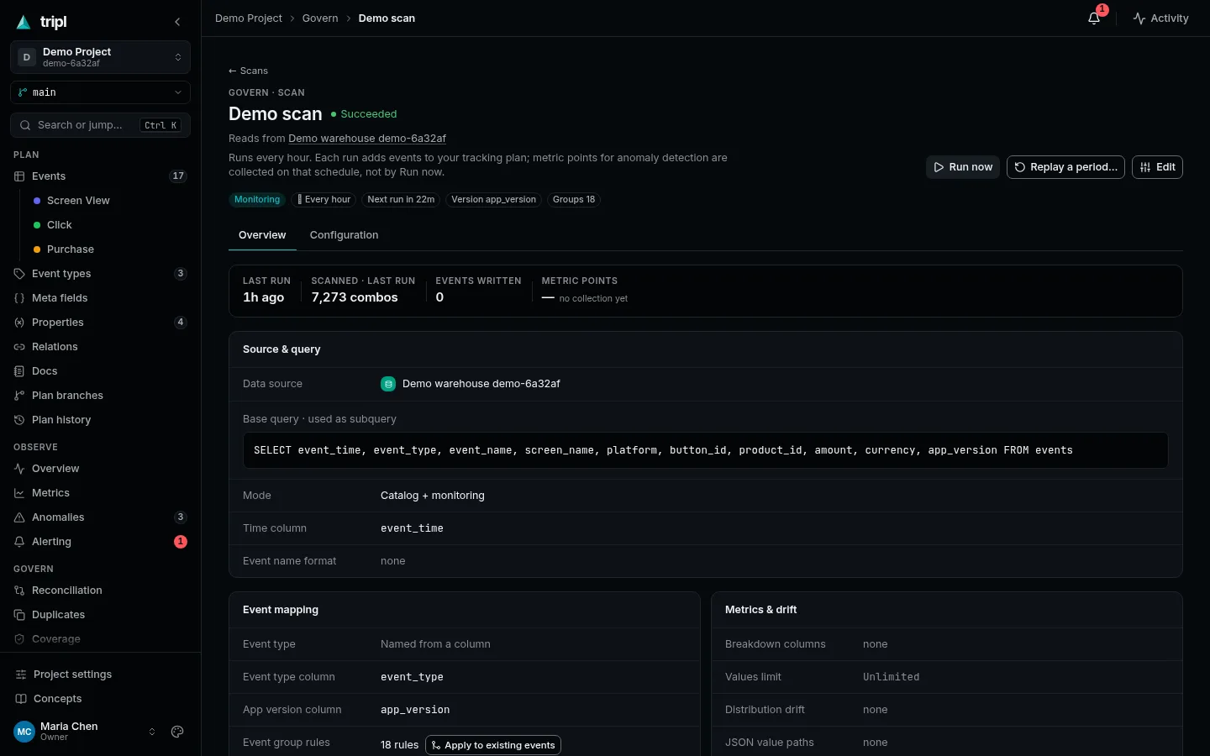This screenshot has width=1210, height=756.
Task: Open Events in the sidebar
Action: (100, 176)
